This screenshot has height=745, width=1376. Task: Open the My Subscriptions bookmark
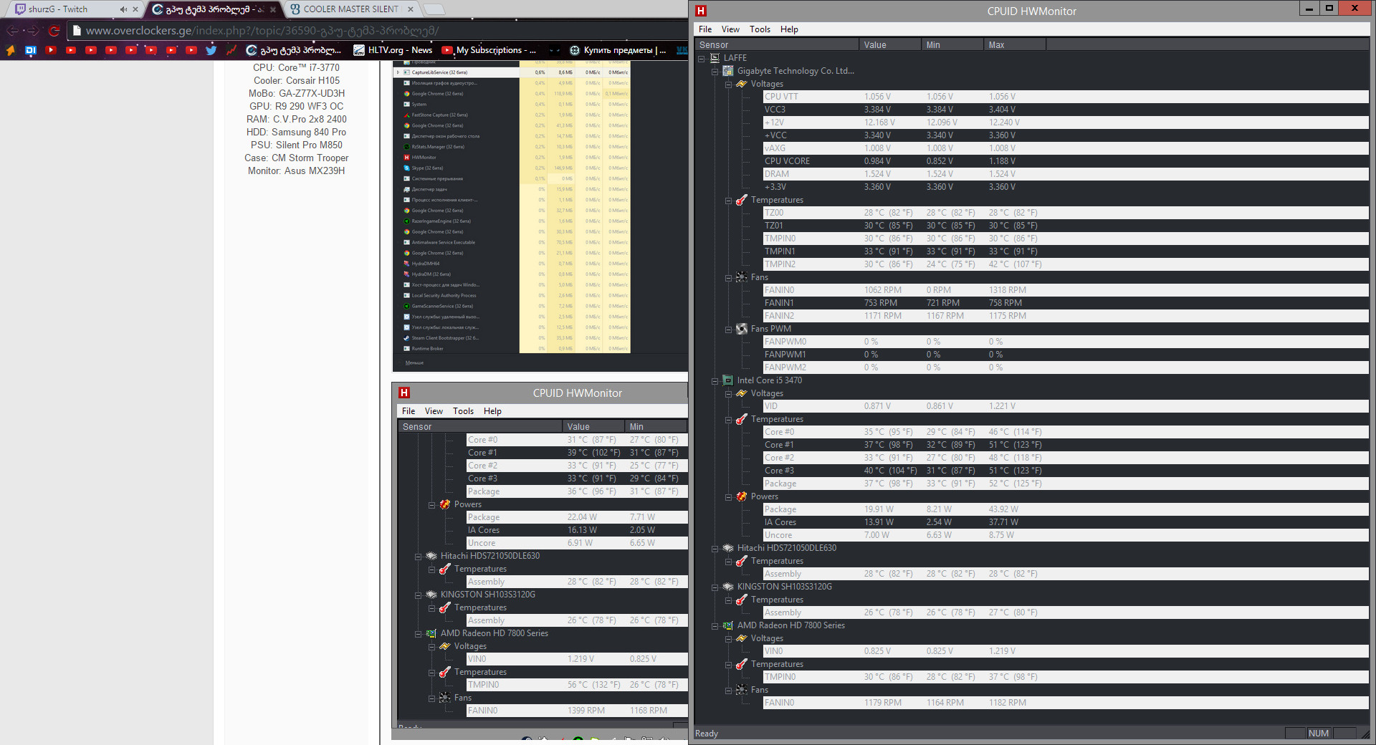489,50
